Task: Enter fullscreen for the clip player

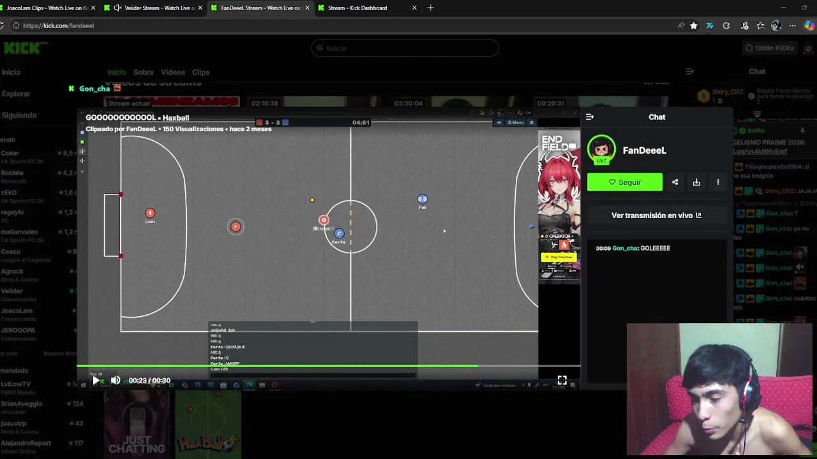Action: tap(562, 381)
